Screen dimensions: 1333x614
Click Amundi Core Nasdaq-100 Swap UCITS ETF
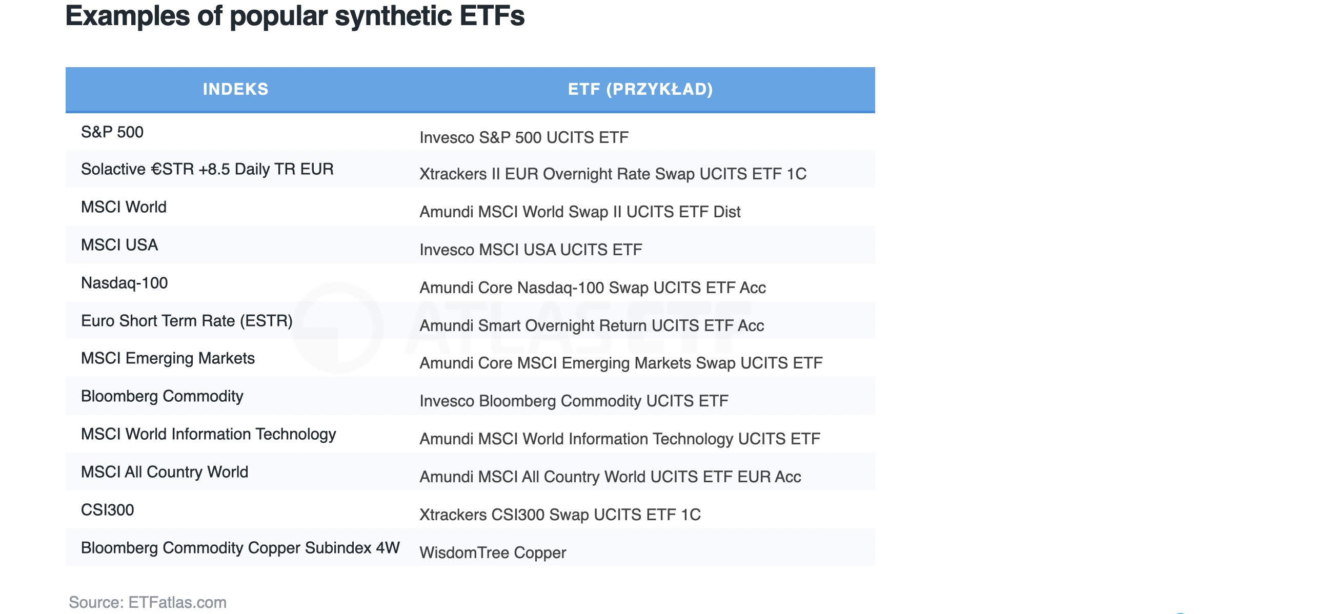tap(593, 288)
